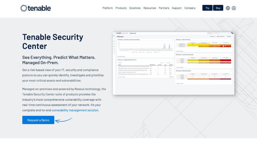Open the Products menu
The width and height of the screenshot is (257, 141).
[121, 8]
